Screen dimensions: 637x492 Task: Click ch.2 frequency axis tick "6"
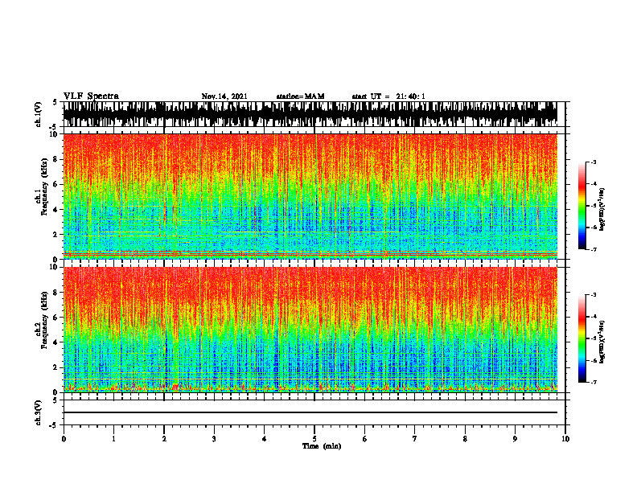tap(56, 318)
